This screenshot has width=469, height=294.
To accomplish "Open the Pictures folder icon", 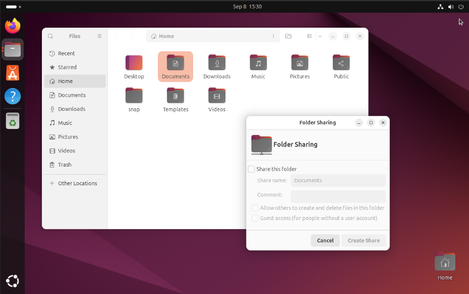I will pos(300,63).
